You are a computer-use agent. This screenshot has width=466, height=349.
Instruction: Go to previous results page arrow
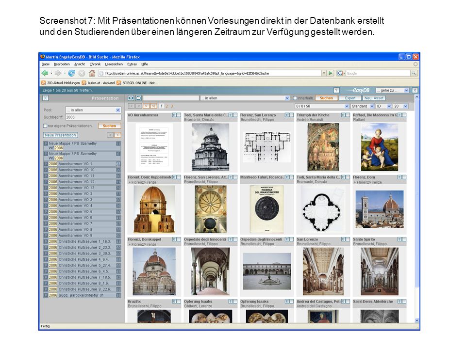pos(138,106)
